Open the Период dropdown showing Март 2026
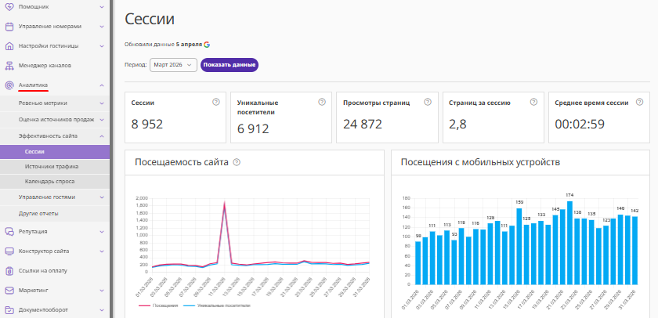 (x=172, y=65)
